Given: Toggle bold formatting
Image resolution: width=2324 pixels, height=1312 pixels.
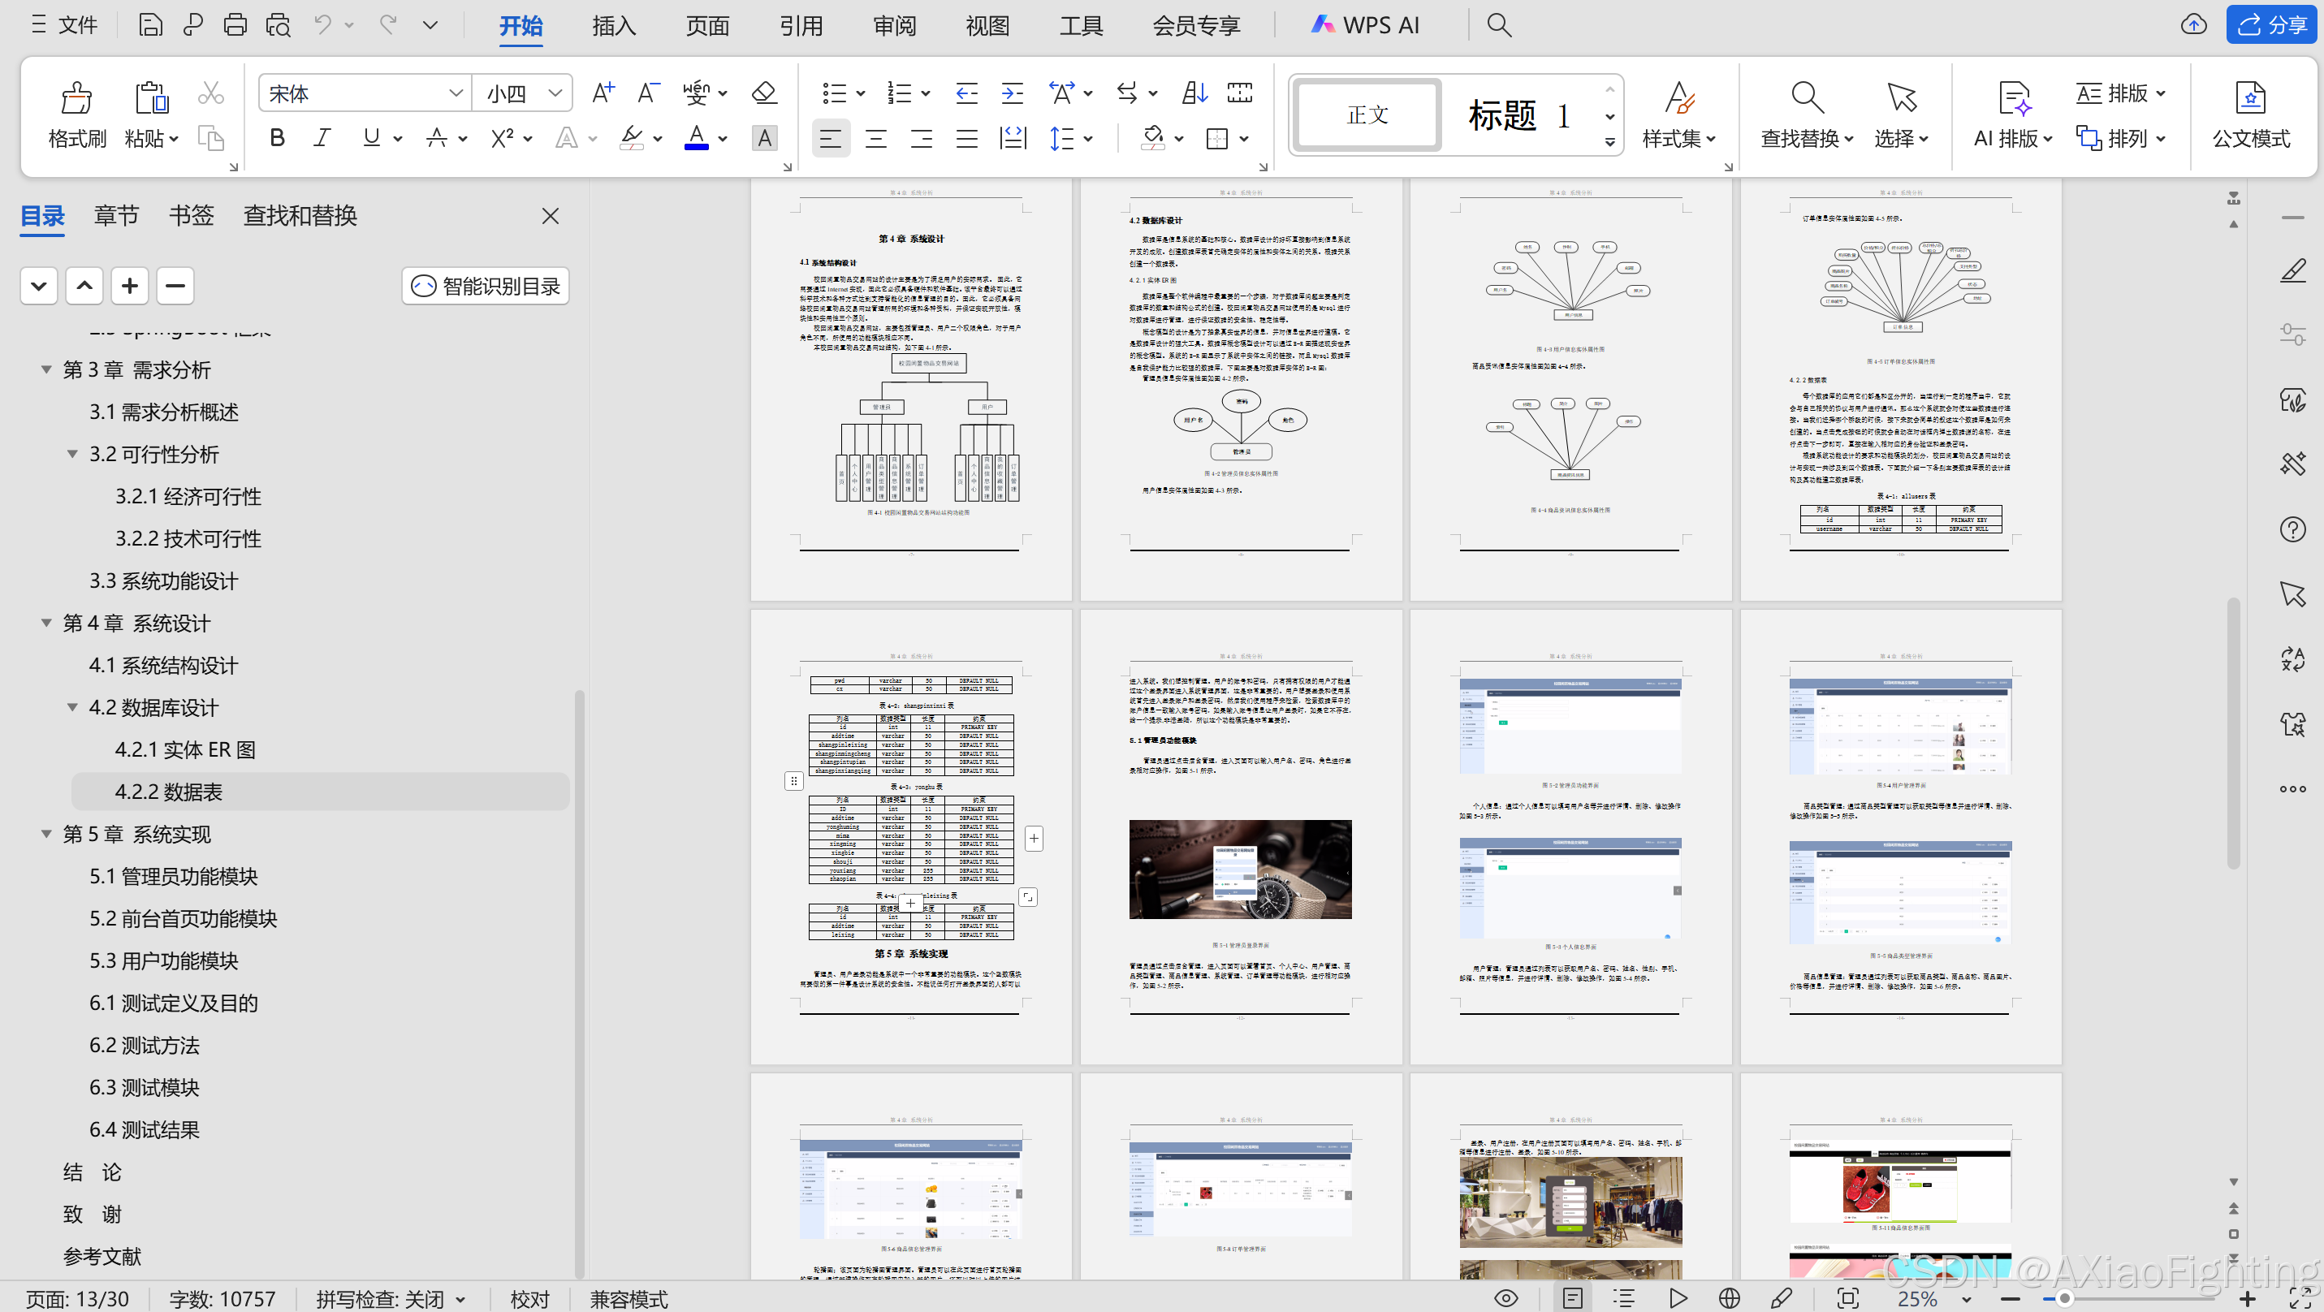Looking at the screenshot, I should [x=278, y=138].
